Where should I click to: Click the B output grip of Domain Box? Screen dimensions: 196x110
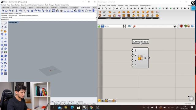click(x=149, y=58)
